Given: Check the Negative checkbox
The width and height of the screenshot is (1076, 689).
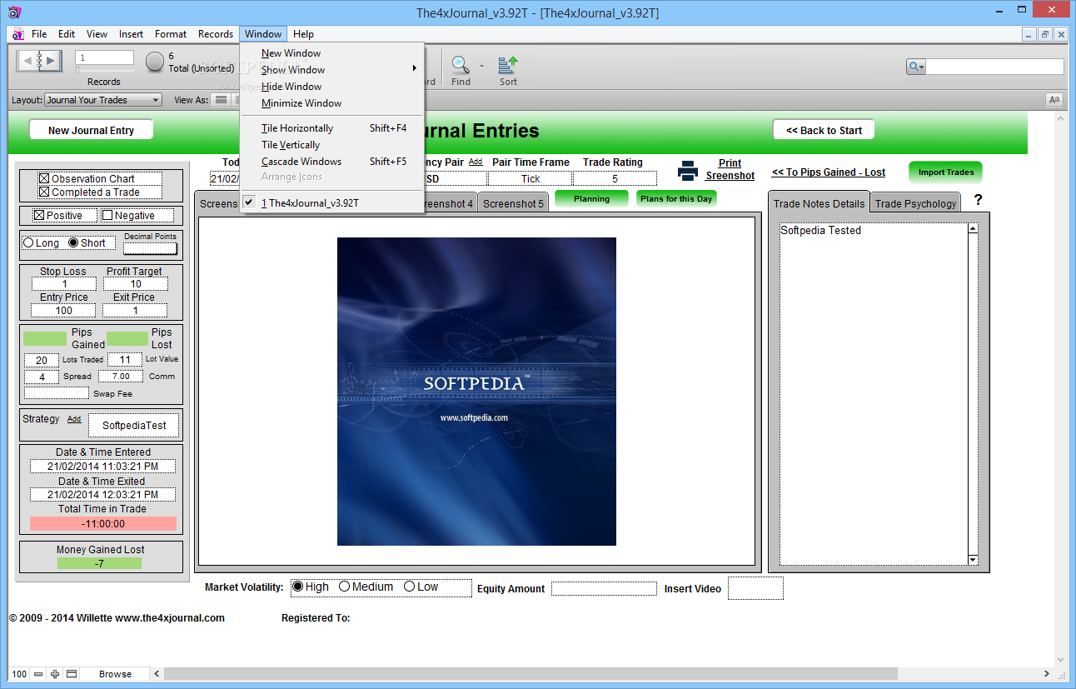Looking at the screenshot, I should tap(107, 215).
